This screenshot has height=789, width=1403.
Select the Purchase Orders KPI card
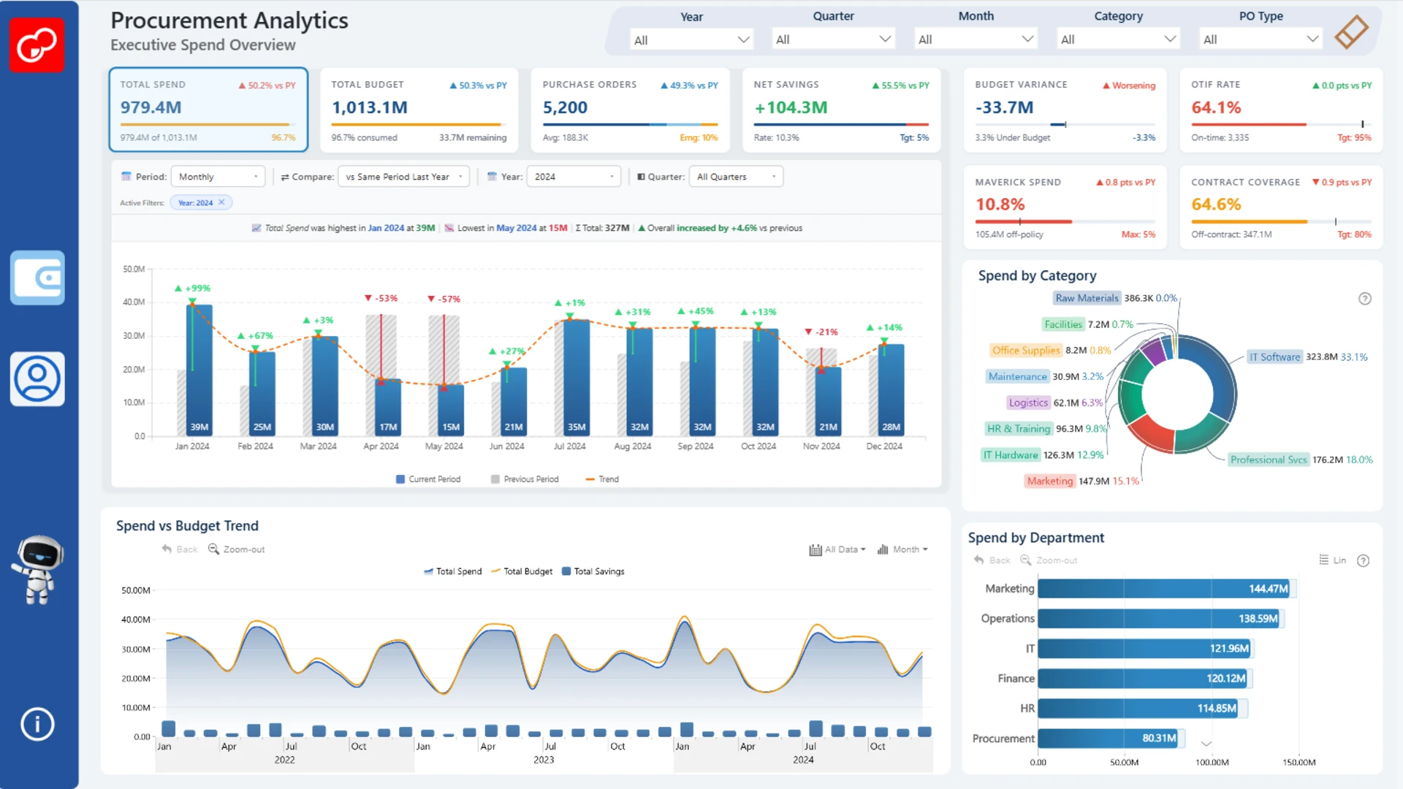coord(630,110)
